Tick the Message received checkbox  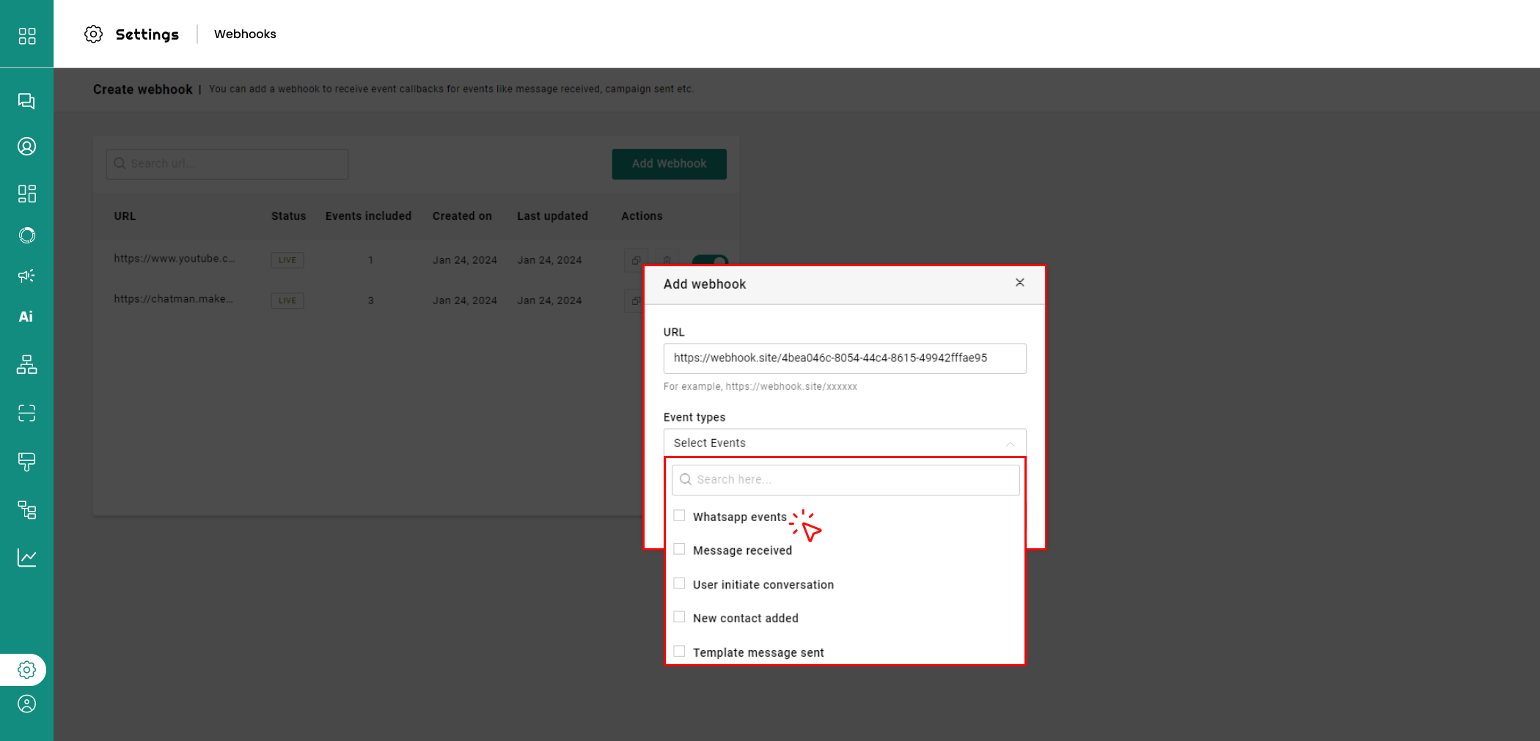pyautogui.click(x=679, y=550)
